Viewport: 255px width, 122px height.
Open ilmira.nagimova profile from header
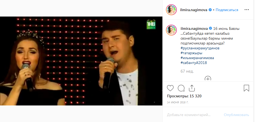pyautogui.click(x=194, y=10)
